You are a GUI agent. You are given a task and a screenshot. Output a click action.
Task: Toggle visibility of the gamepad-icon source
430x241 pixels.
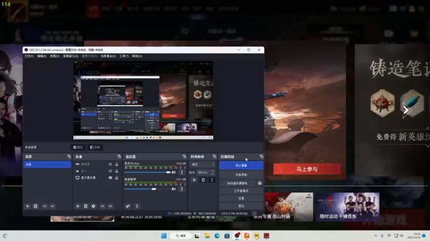click(110, 164)
